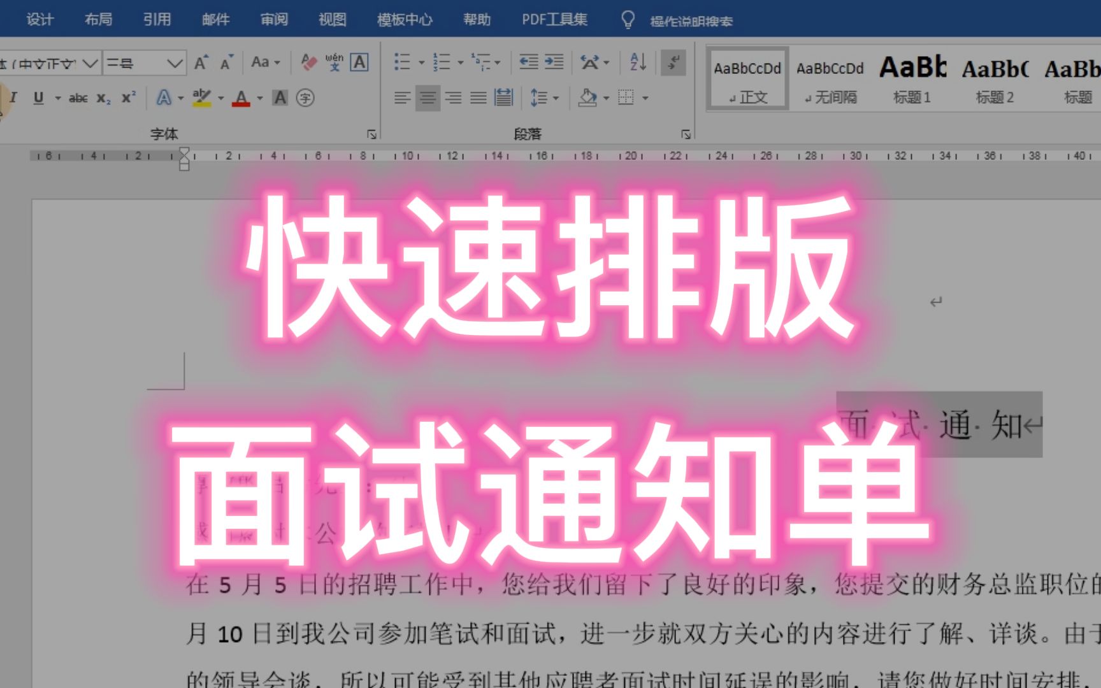
Task: Clear all formatting with eraser icon
Action: [x=308, y=62]
